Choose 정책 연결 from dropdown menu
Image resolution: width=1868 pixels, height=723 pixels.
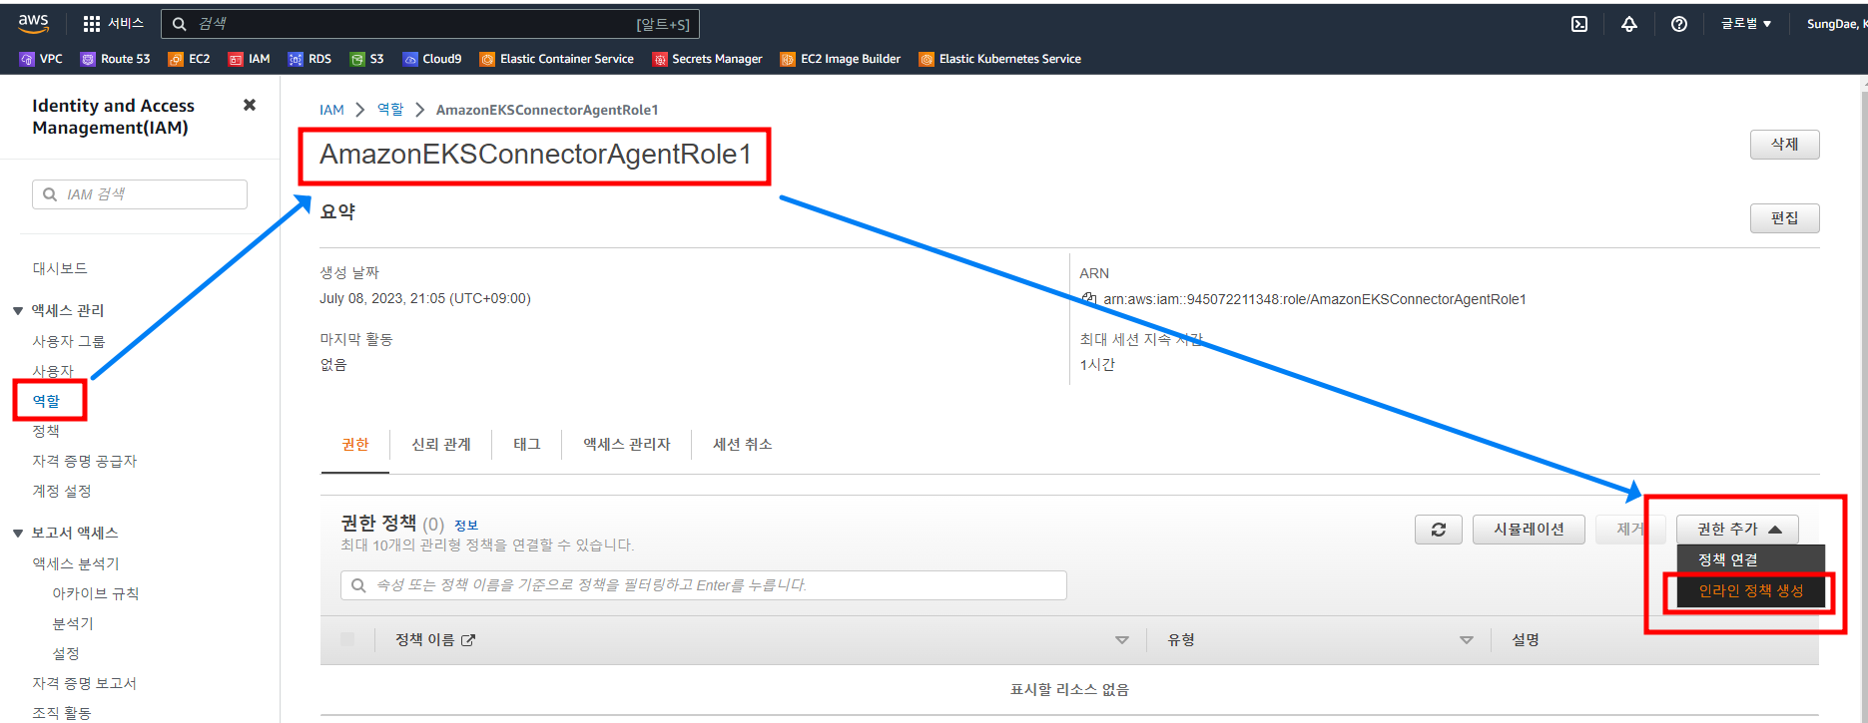[1751, 560]
